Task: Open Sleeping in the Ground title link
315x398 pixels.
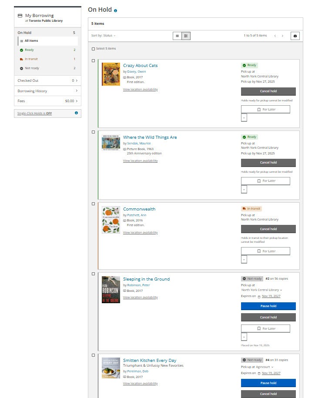Action: tap(147, 279)
